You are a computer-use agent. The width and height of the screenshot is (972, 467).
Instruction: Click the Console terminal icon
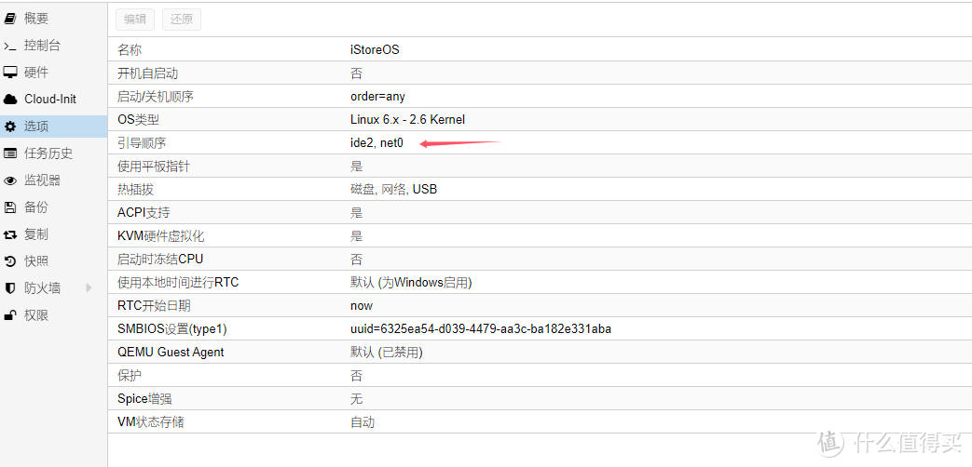click(x=10, y=46)
